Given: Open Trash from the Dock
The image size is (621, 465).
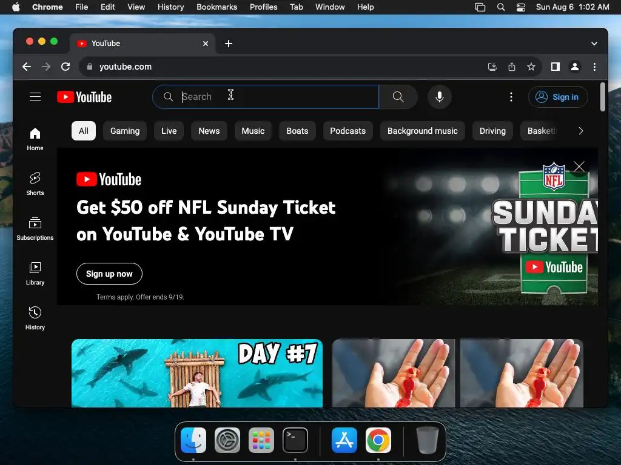Looking at the screenshot, I should pos(428,440).
